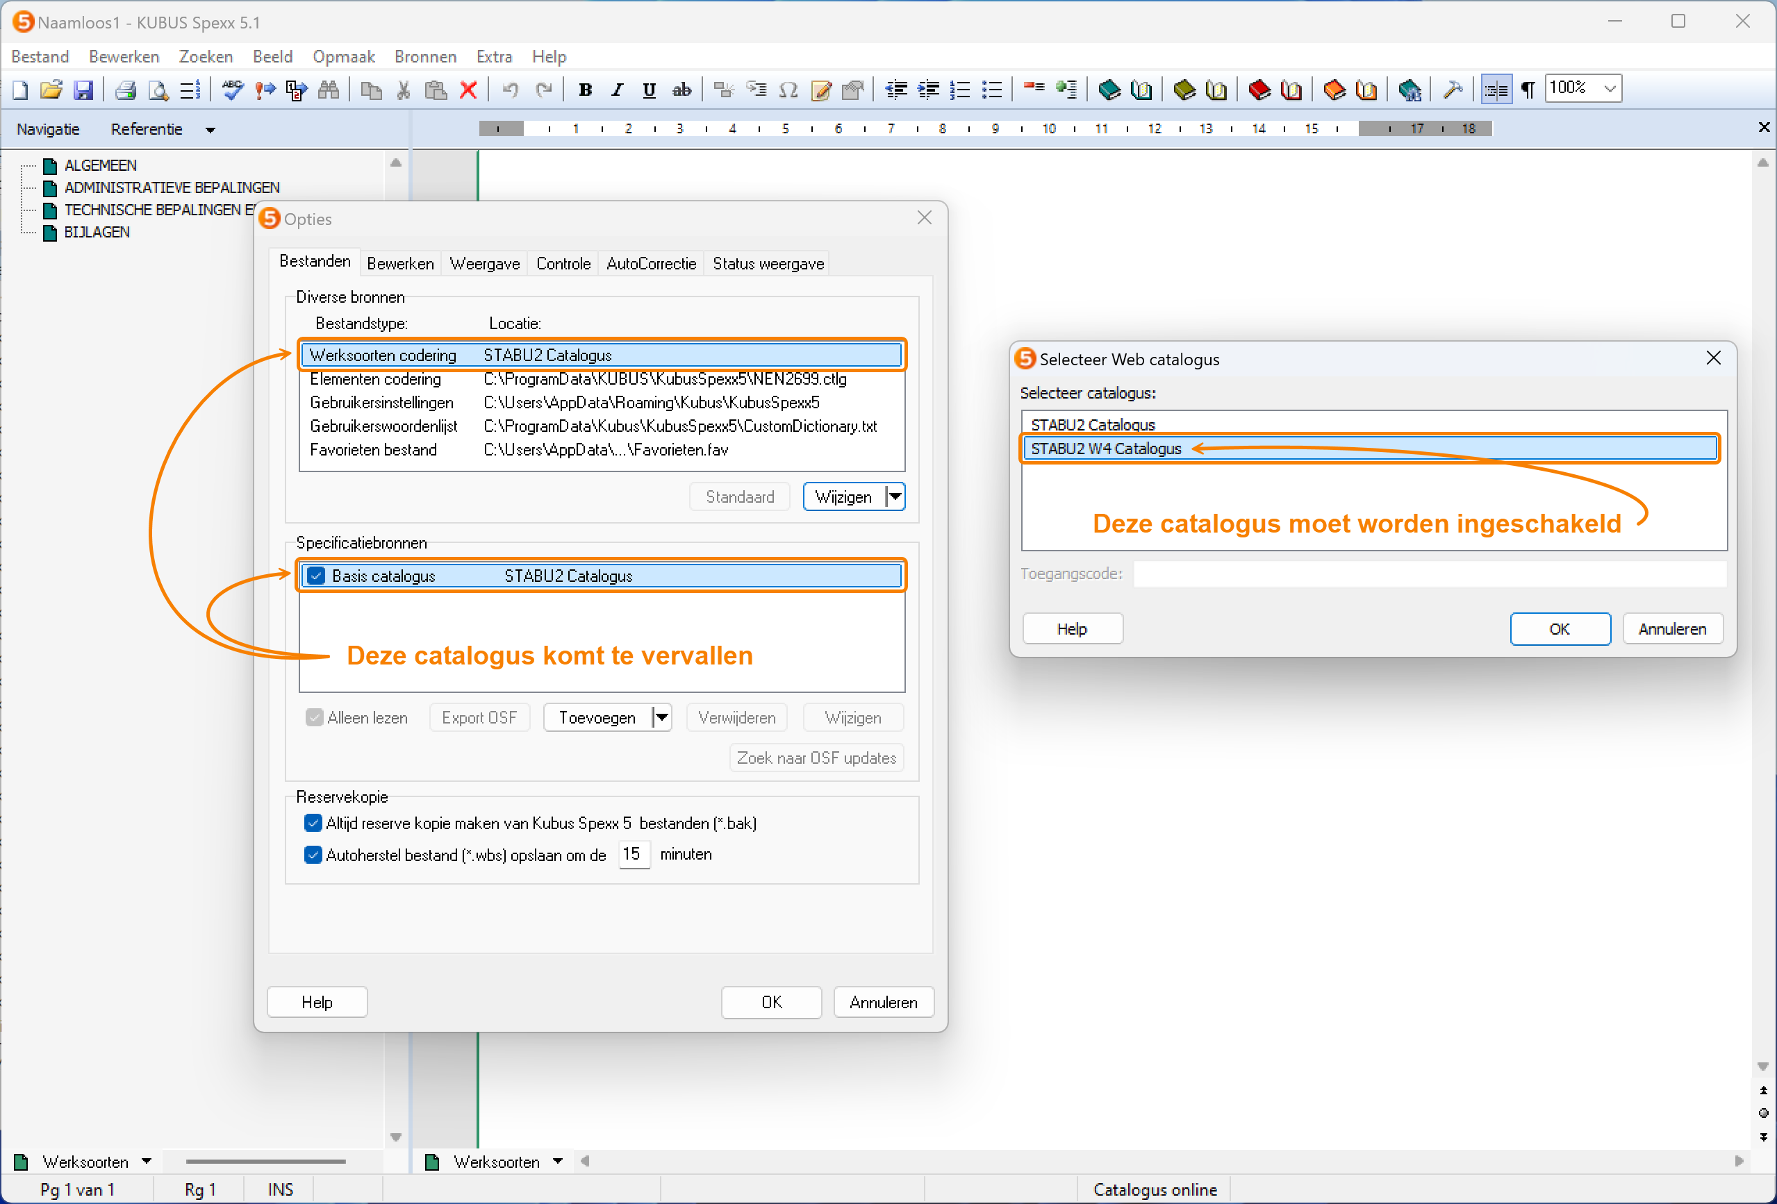Screen dimensions: 1777x1204
Task: Click the Undo arrow icon
Action: [511, 90]
